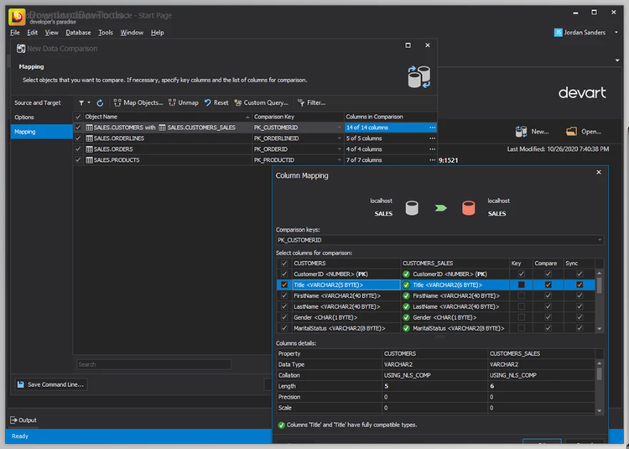Screen dimensions: 629x449
Task: Click the SALES.PRODUCTS table icon
Action: coord(90,160)
